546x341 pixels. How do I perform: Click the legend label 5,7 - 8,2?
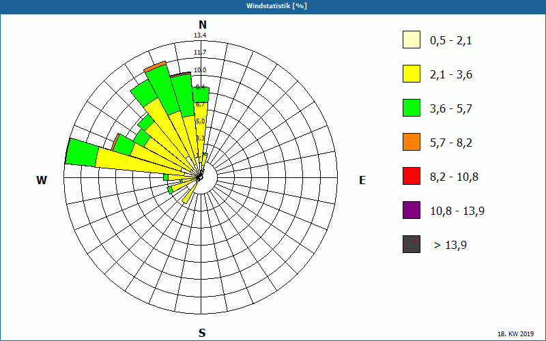click(x=451, y=143)
